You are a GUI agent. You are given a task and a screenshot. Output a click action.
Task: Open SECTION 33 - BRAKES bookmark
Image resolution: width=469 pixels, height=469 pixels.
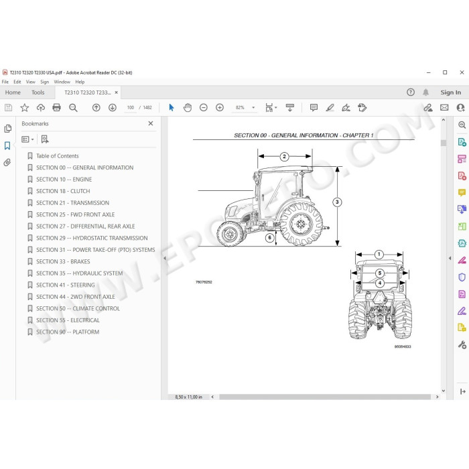[63, 261]
